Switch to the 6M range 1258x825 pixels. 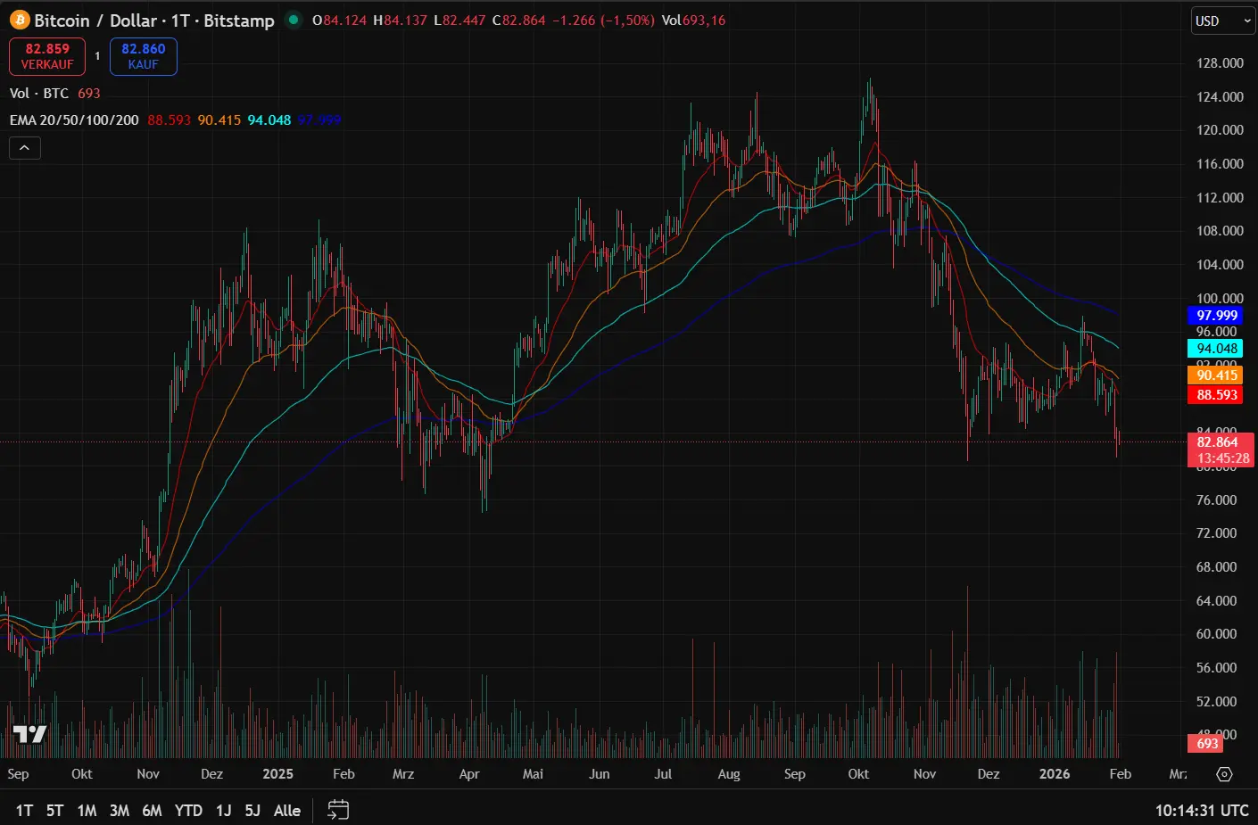pos(152,811)
